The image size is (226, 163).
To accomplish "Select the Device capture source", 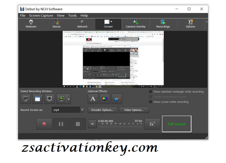I will pos(56,24).
